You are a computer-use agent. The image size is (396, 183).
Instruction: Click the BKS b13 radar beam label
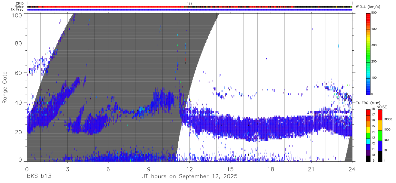pyautogui.click(x=39, y=177)
